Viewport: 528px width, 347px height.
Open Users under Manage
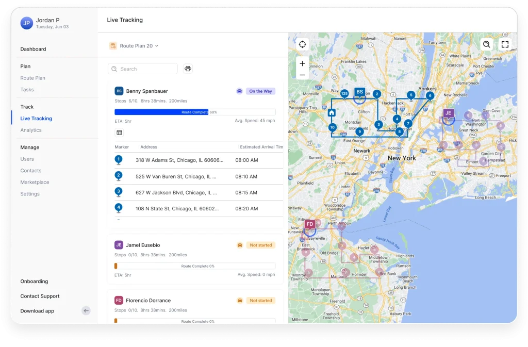tap(27, 159)
